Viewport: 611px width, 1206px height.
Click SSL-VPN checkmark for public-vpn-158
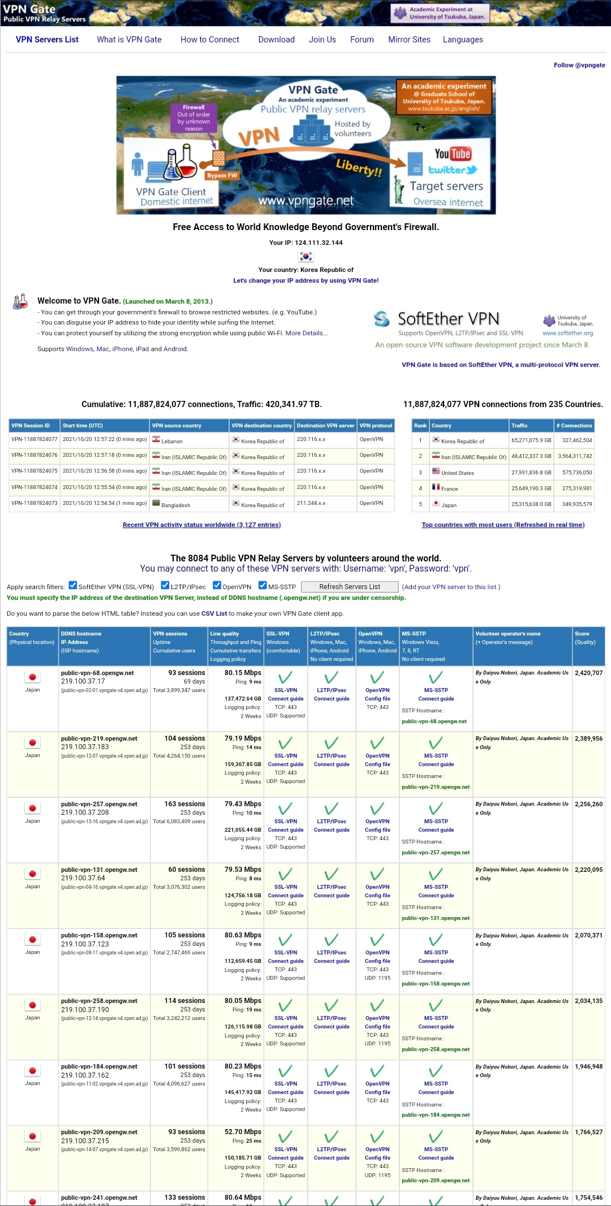point(285,940)
